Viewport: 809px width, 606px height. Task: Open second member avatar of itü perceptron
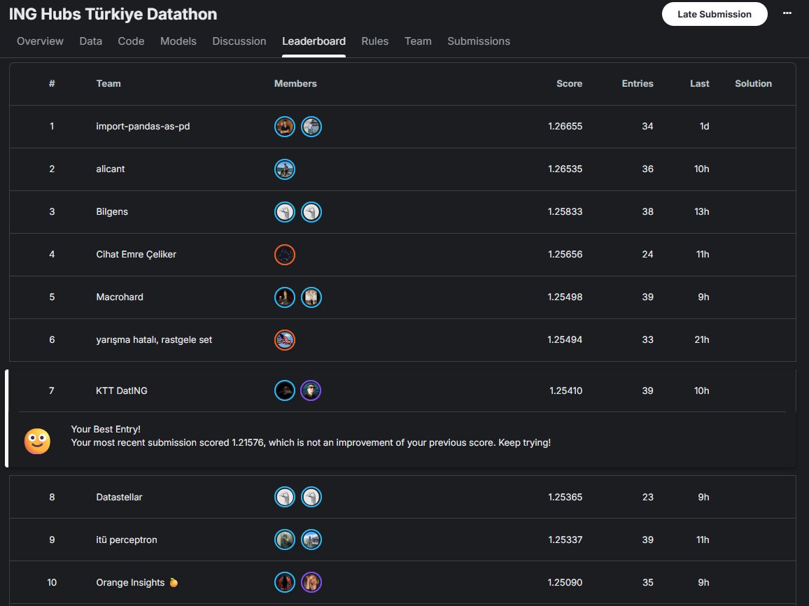pos(311,540)
